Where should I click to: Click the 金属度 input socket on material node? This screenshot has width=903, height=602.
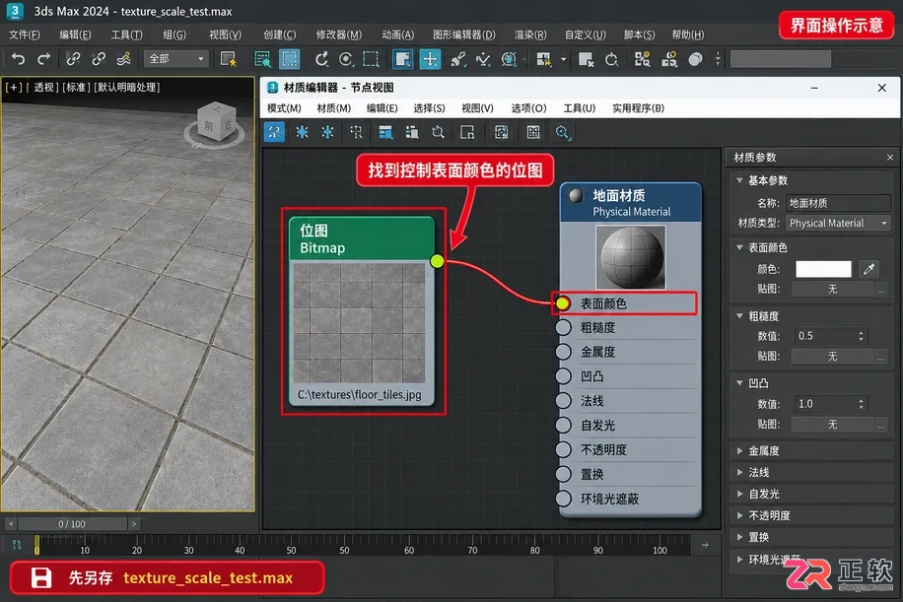(563, 352)
